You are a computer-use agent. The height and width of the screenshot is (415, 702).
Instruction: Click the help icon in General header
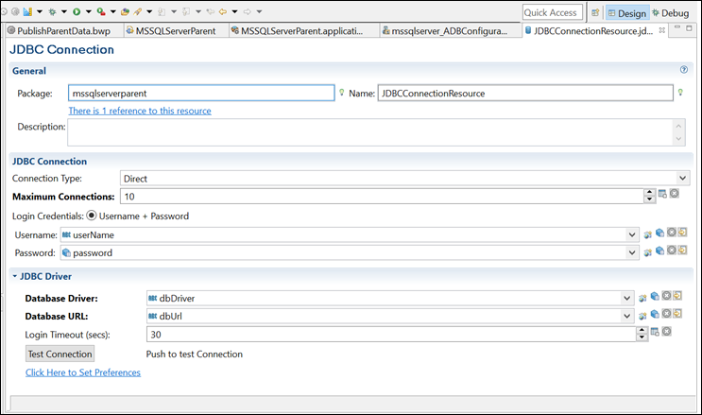coord(683,70)
